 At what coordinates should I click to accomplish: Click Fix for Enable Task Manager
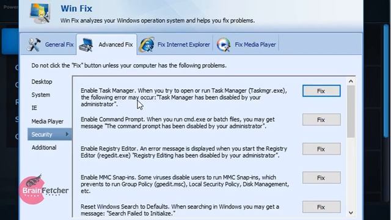(321, 91)
